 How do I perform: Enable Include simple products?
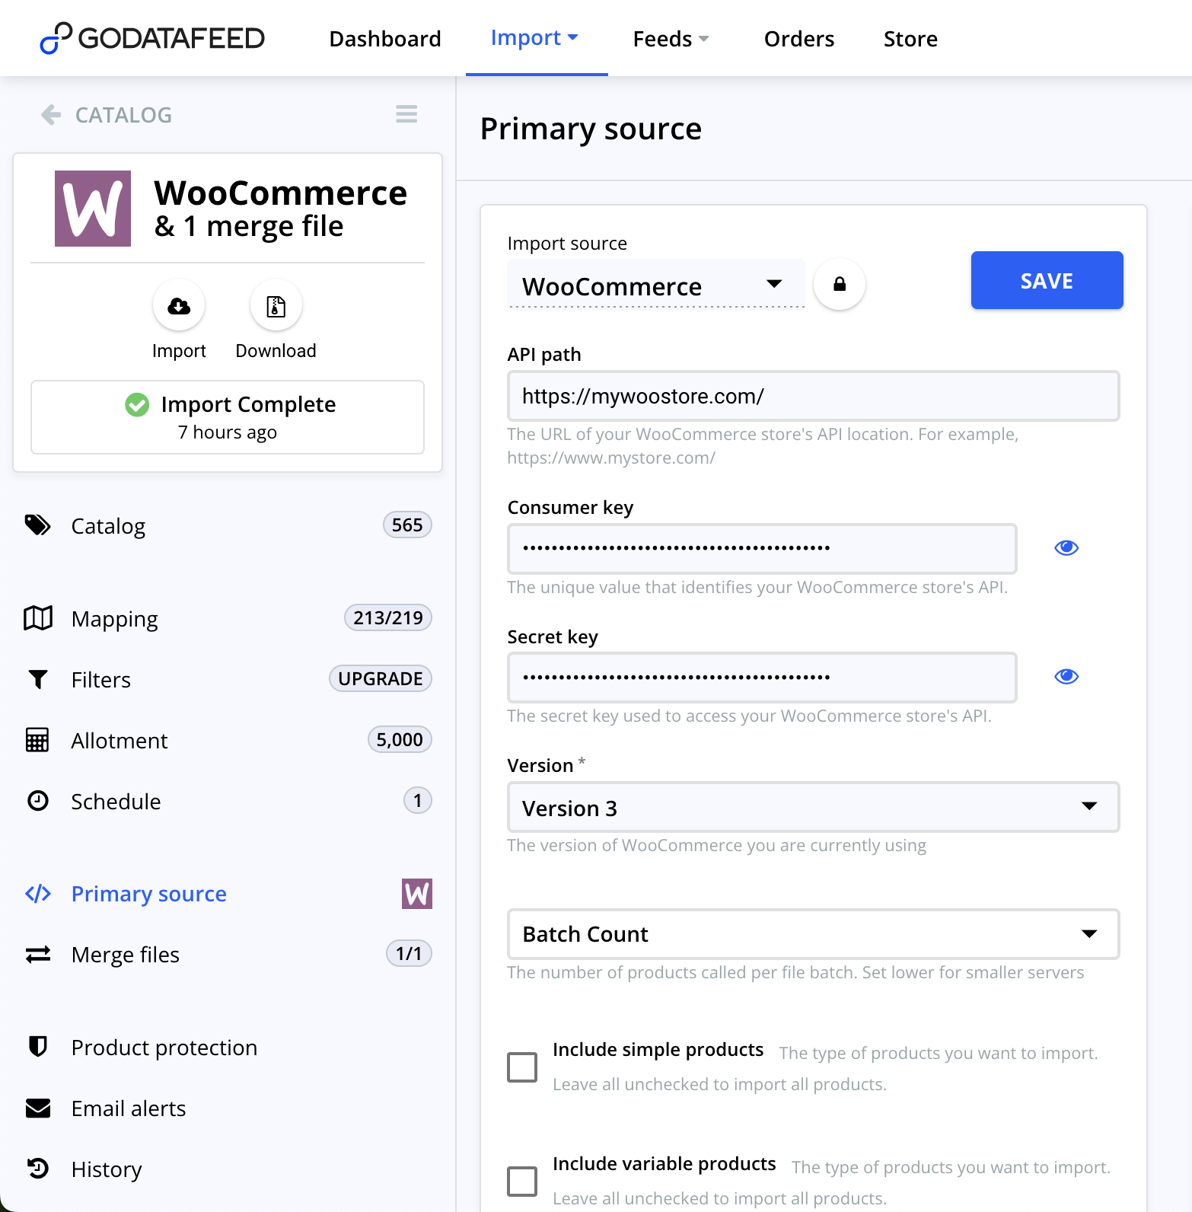tap(521, 1067)
